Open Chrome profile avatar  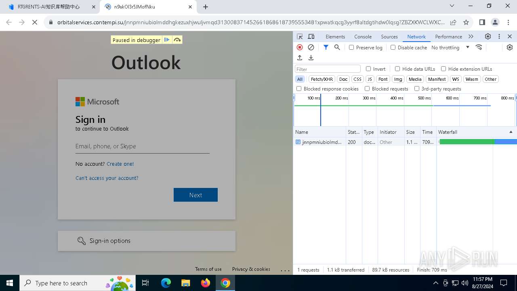(x=495, y=22)
